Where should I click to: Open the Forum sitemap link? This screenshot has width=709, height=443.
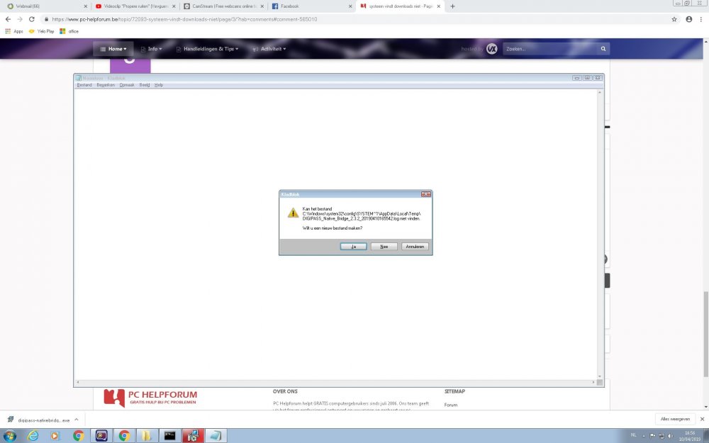(x=451, y=405)
